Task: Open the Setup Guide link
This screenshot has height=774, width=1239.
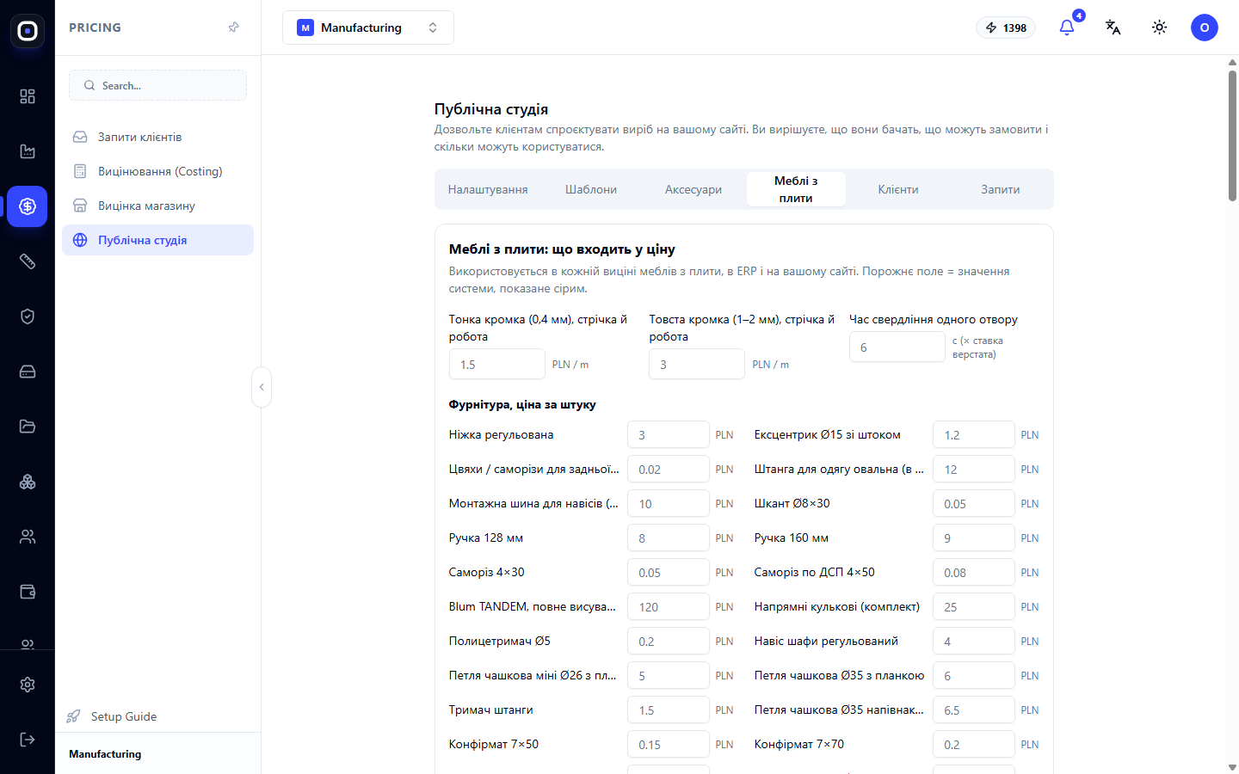Action: (x=112, y=716)
